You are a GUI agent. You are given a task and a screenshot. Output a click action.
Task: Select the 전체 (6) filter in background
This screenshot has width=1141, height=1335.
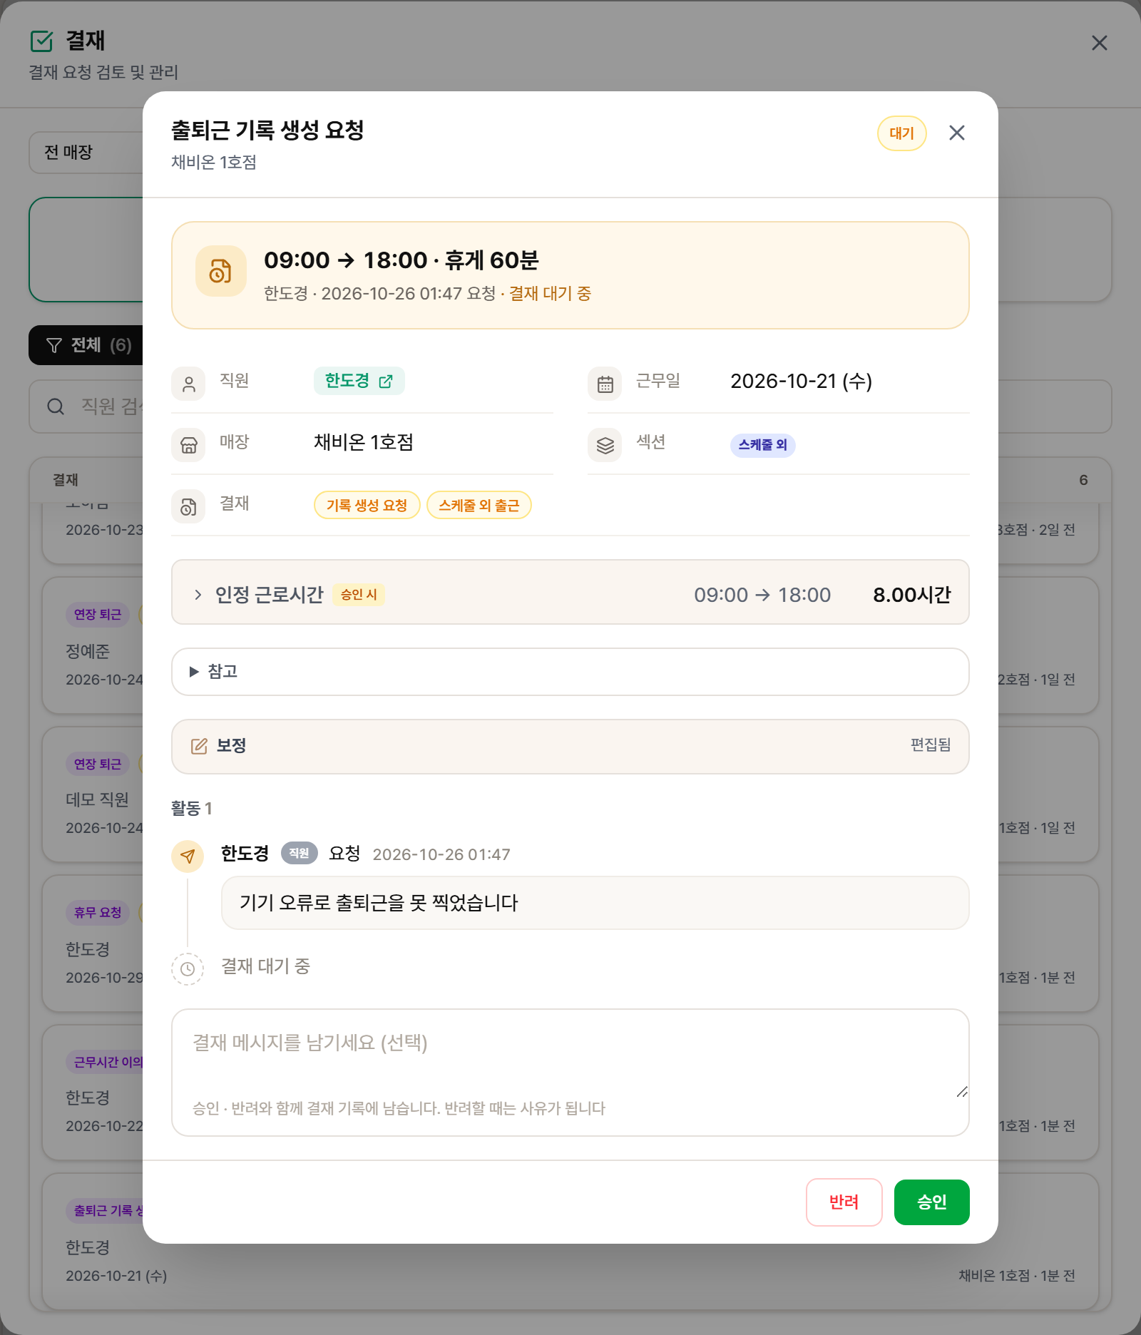pos(86,345)
